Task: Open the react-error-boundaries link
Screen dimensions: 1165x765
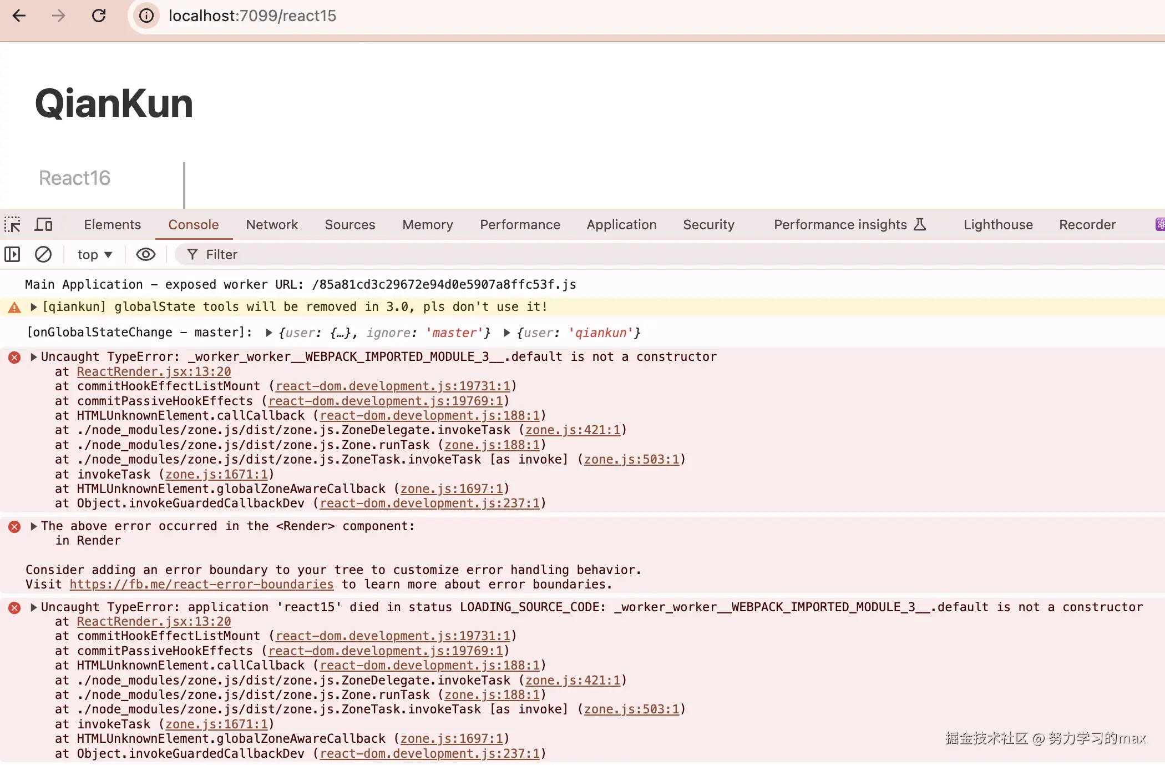Action: coord(201,585)
